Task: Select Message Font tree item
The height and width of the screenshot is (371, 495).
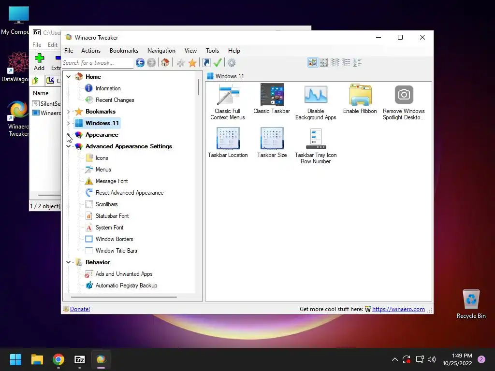Action: [112, 181]
